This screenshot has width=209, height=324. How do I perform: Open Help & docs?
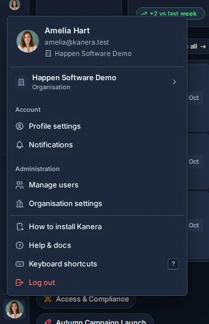pyautogui.click(x=97, y=246)
